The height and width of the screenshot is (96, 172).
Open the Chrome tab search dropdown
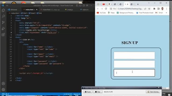(x=149, y=3)
